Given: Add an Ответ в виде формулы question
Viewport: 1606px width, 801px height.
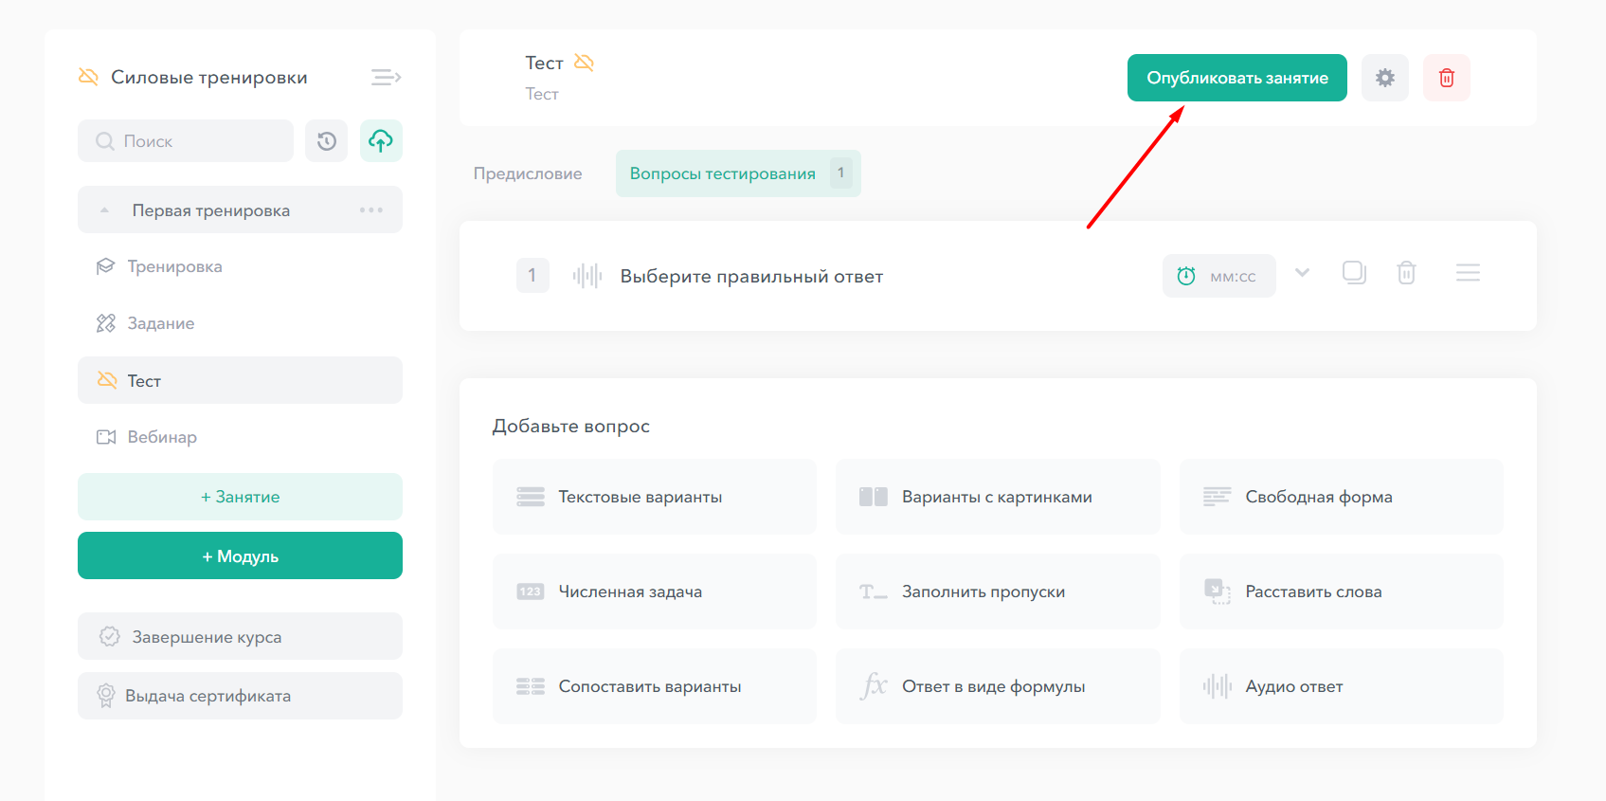Looking at the screenshot, I should click(x=998, y=686).
